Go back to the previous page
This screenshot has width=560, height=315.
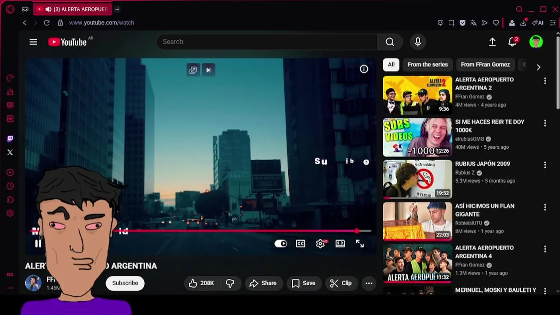tap(25, 23)
